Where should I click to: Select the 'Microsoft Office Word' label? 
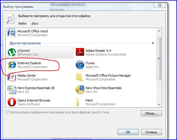coord(33,31)
